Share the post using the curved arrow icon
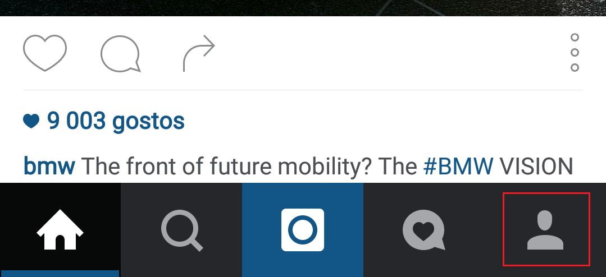Image resolution: width=606 pixels, height=277 pixels. (199, 53)
